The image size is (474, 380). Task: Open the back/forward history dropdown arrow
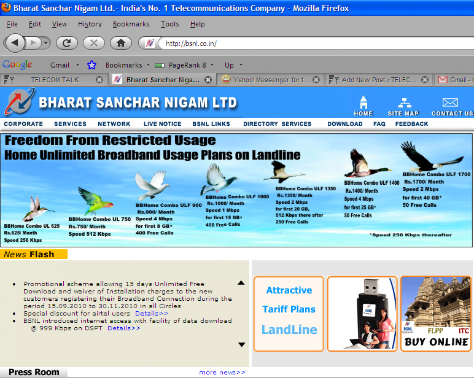[x=45, y=43]
